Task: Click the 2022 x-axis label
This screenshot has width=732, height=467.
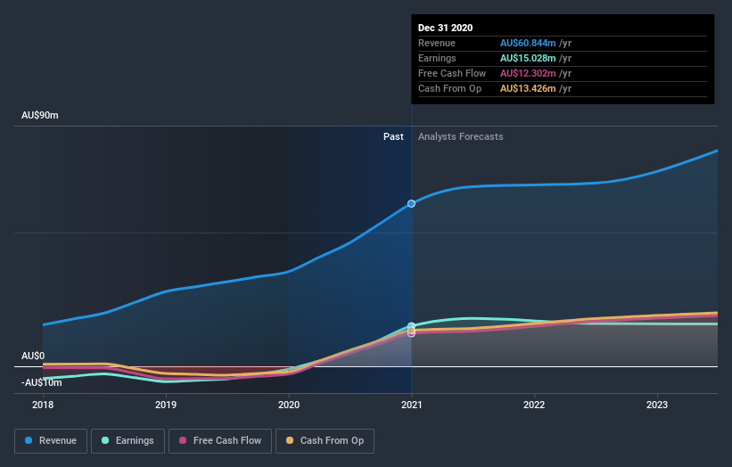Action: (534, 405)
